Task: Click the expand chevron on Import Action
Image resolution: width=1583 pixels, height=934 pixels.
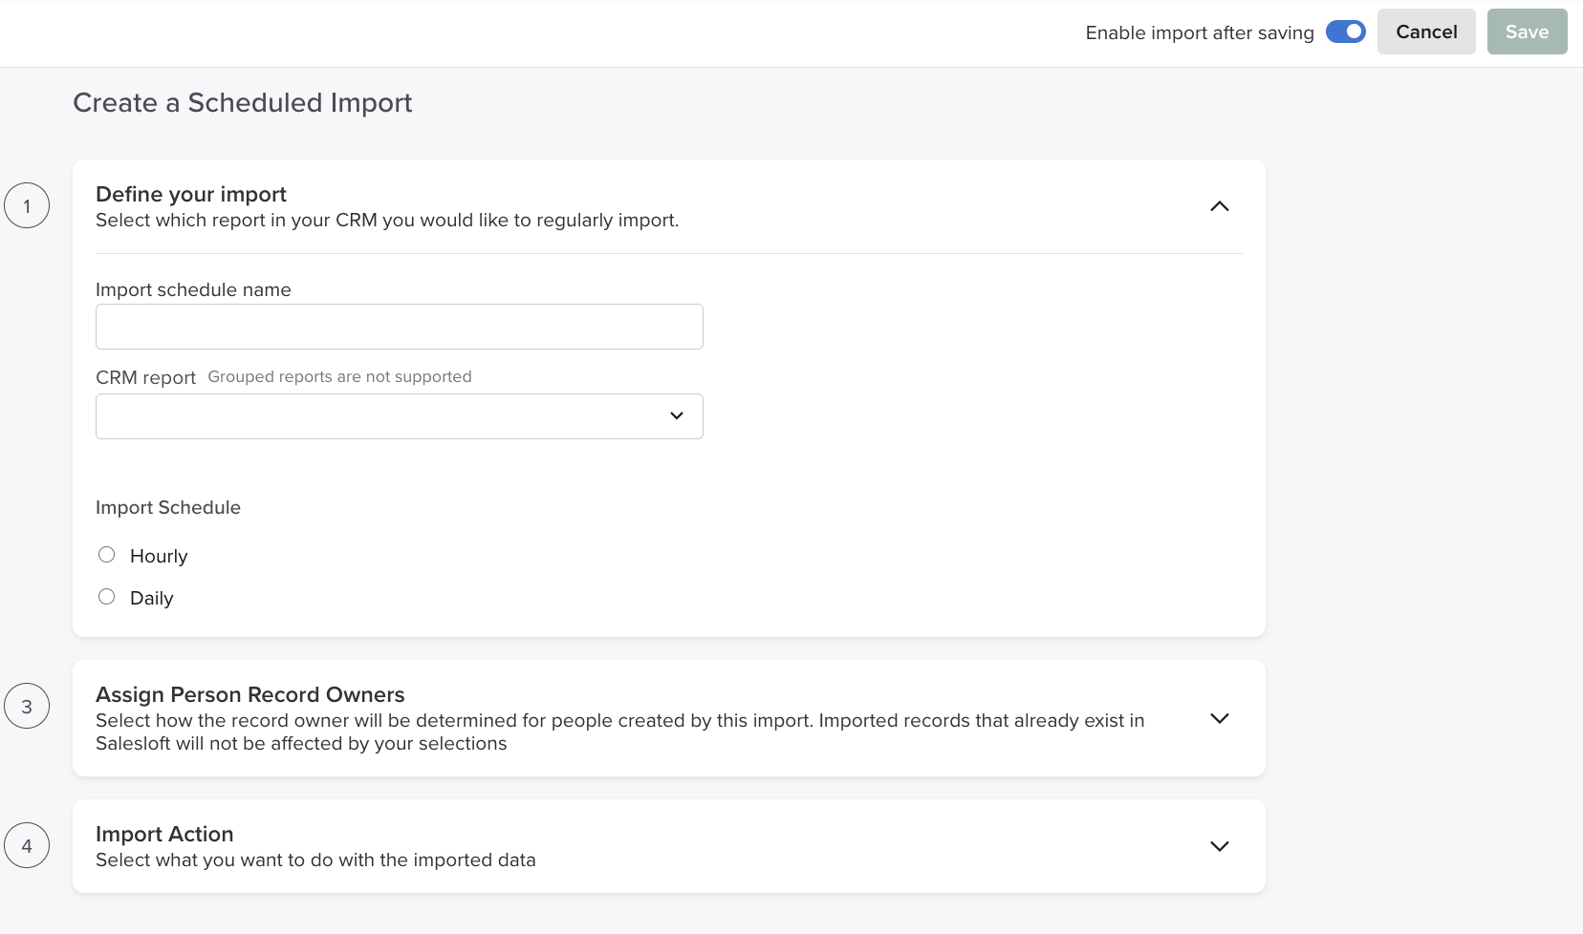Action: coord(1220,846)
